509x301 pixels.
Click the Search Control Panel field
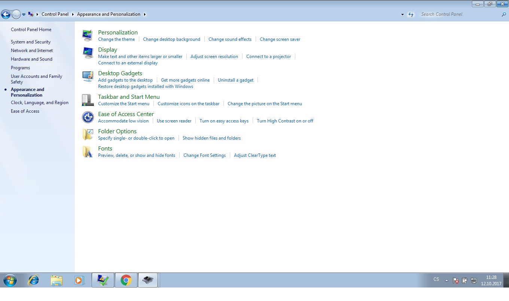pyautogui.click(x=460, y=14)
